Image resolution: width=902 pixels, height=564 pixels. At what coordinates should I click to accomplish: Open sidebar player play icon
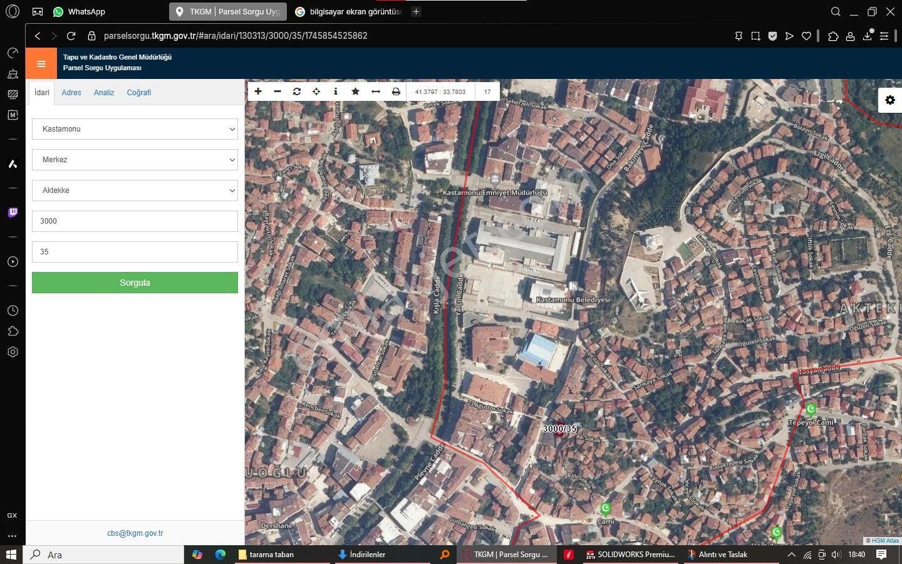[x=13, y=262]
